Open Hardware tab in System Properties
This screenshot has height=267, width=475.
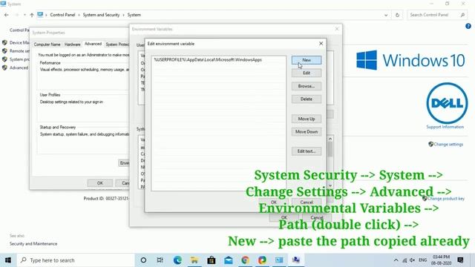pyautogui.click(x=73, y=44)
